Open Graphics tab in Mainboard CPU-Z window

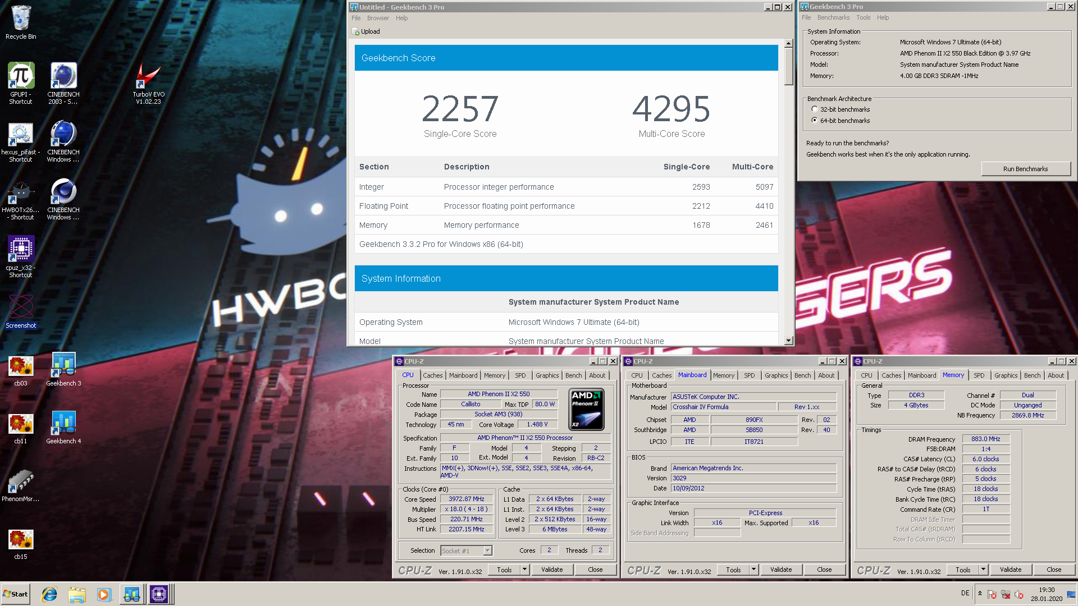[776, 375]
